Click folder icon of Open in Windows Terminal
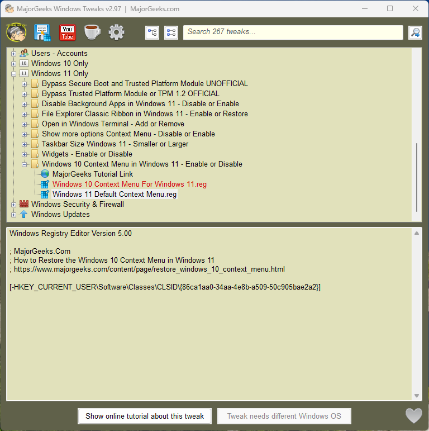 tap(35, 124)
